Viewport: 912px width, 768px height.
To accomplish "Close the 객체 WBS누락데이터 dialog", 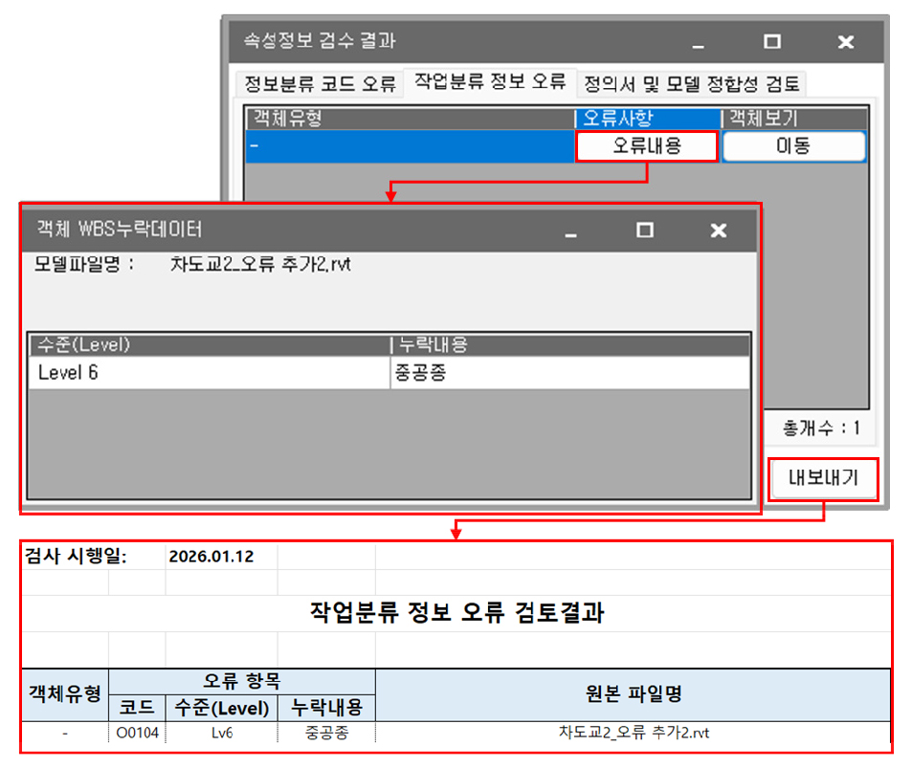I will [719, 230].
